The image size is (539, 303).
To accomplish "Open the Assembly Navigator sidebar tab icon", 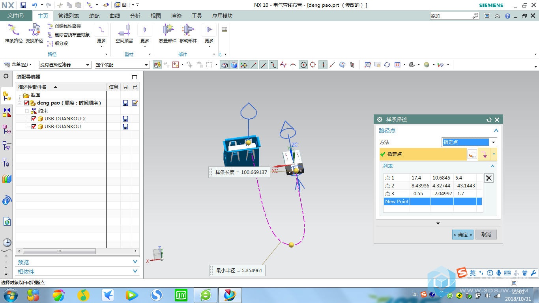I will click(x=7, y=95).
